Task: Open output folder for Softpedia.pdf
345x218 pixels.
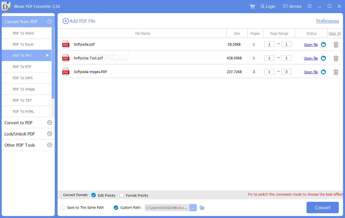Action: click(323, 44)
